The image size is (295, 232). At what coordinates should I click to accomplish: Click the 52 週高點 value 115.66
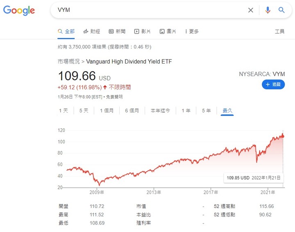pyautogui.click(x=267, y=207)
